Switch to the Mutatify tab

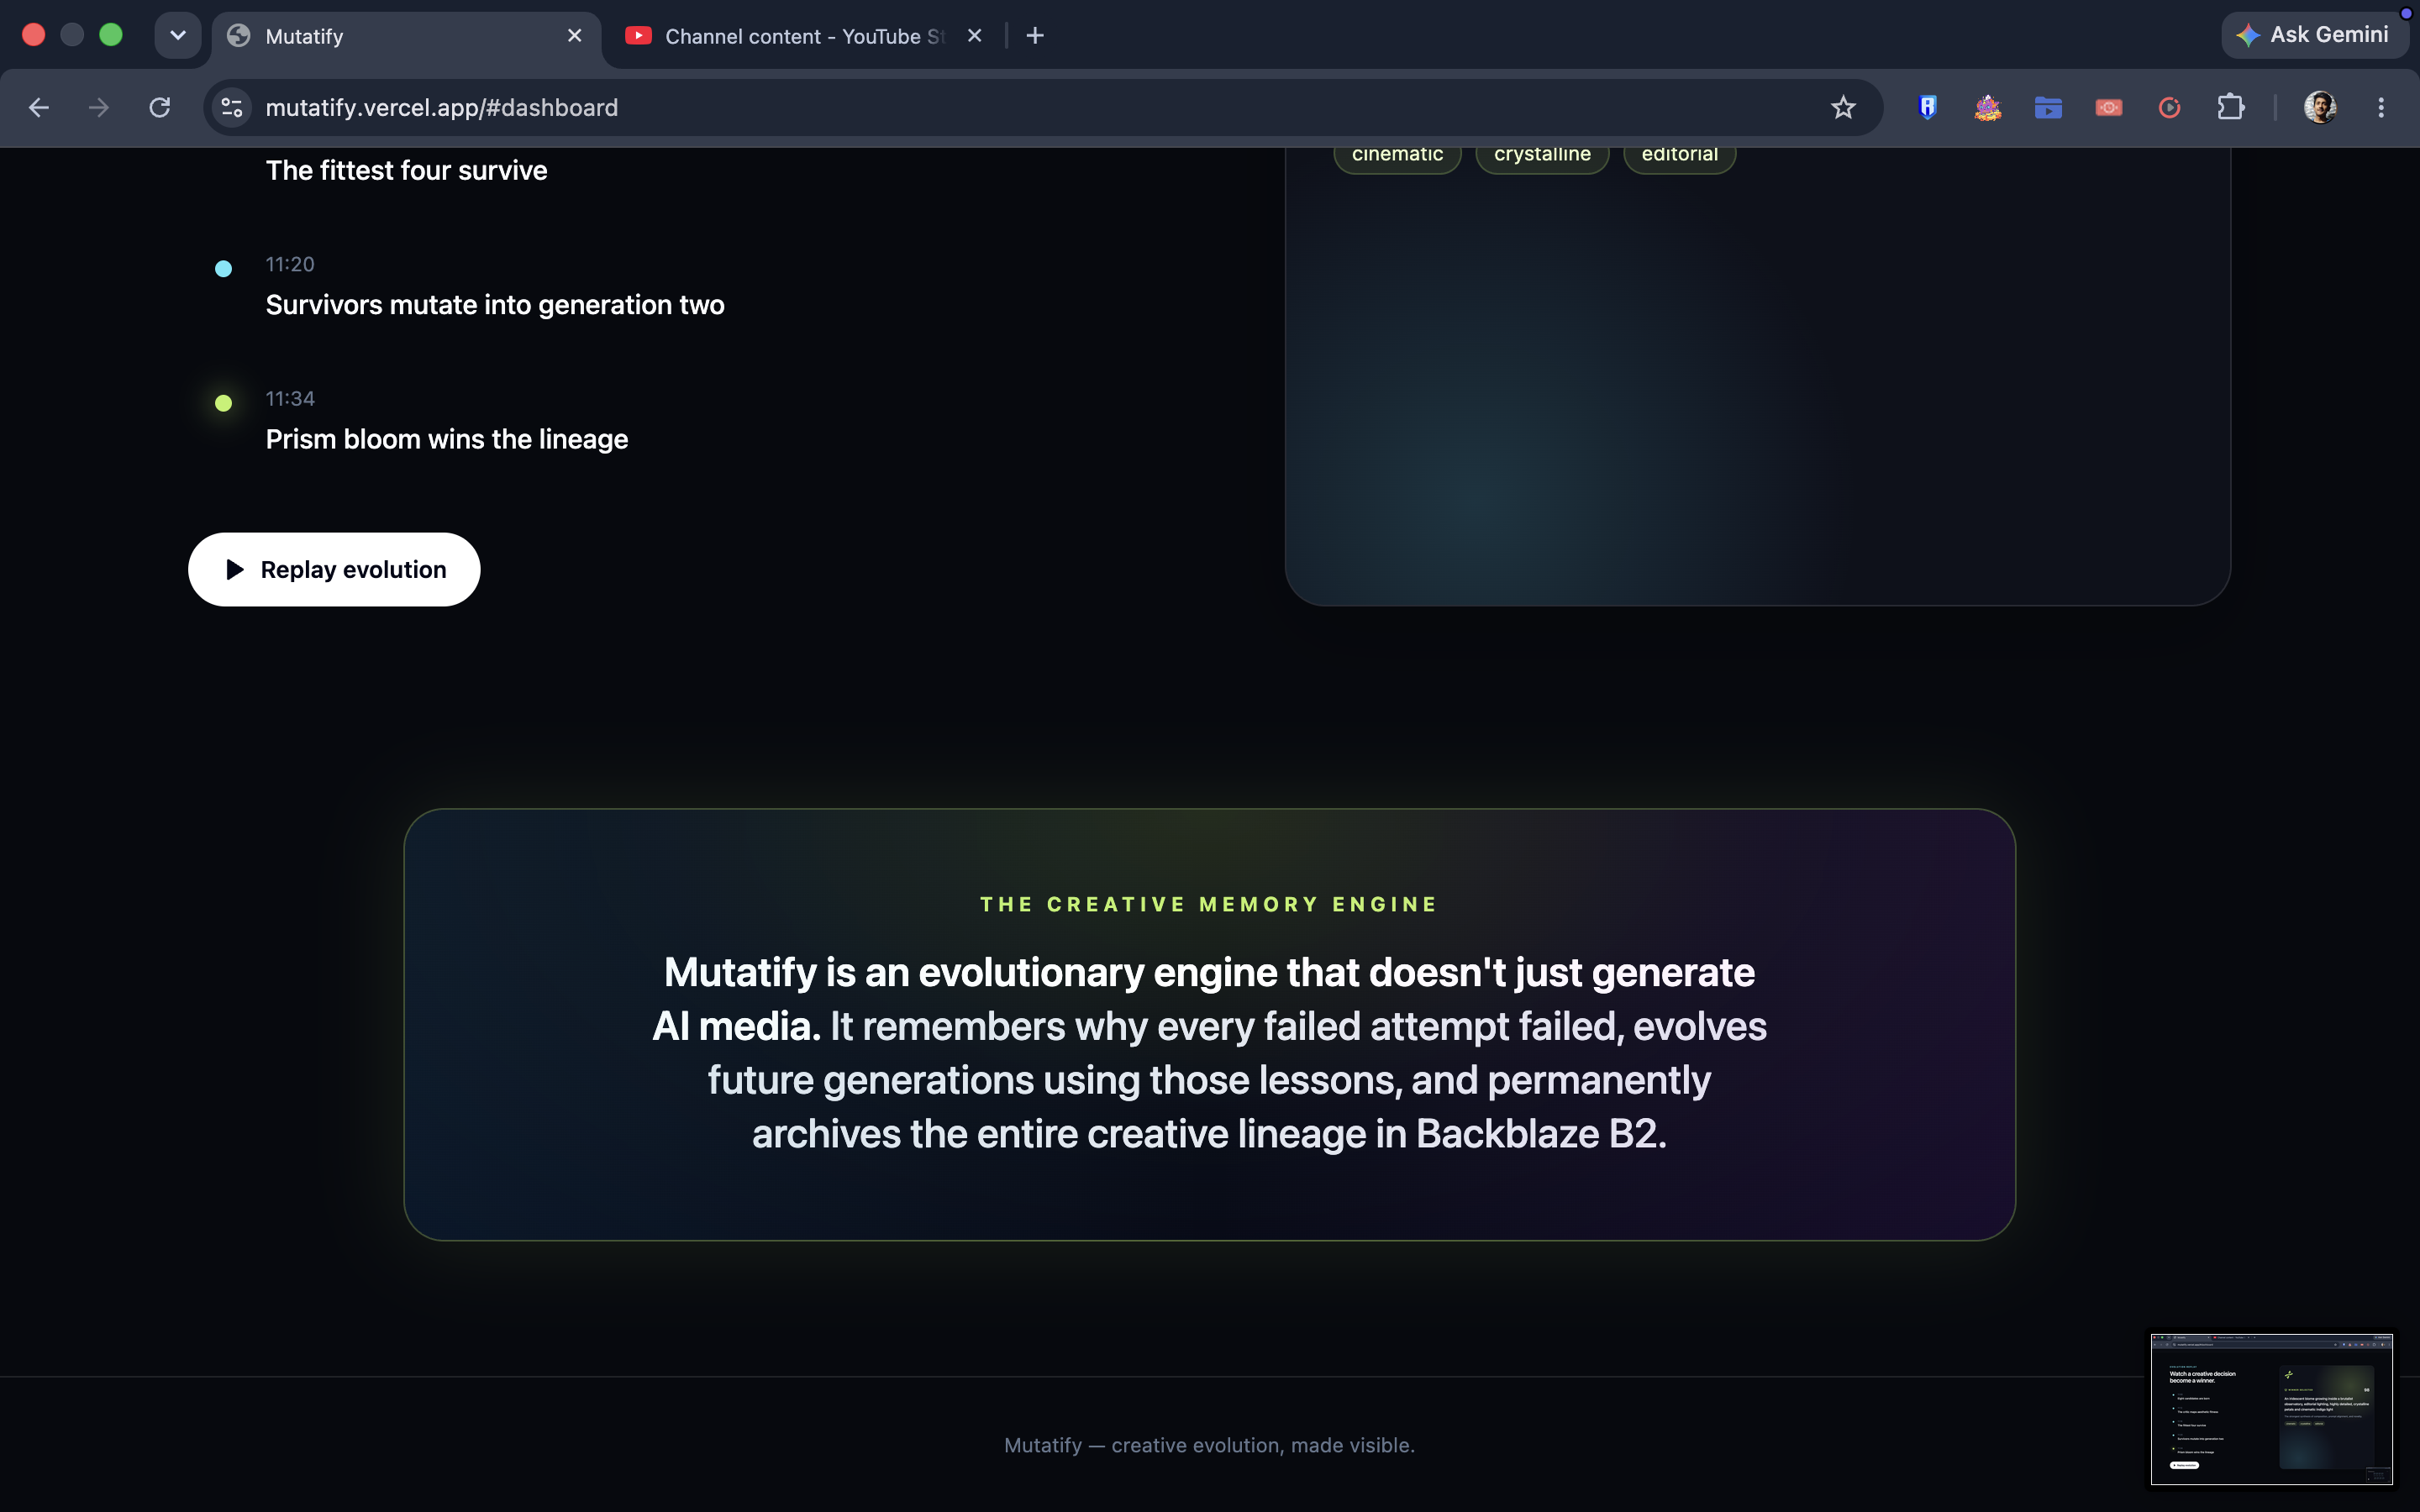406,36
